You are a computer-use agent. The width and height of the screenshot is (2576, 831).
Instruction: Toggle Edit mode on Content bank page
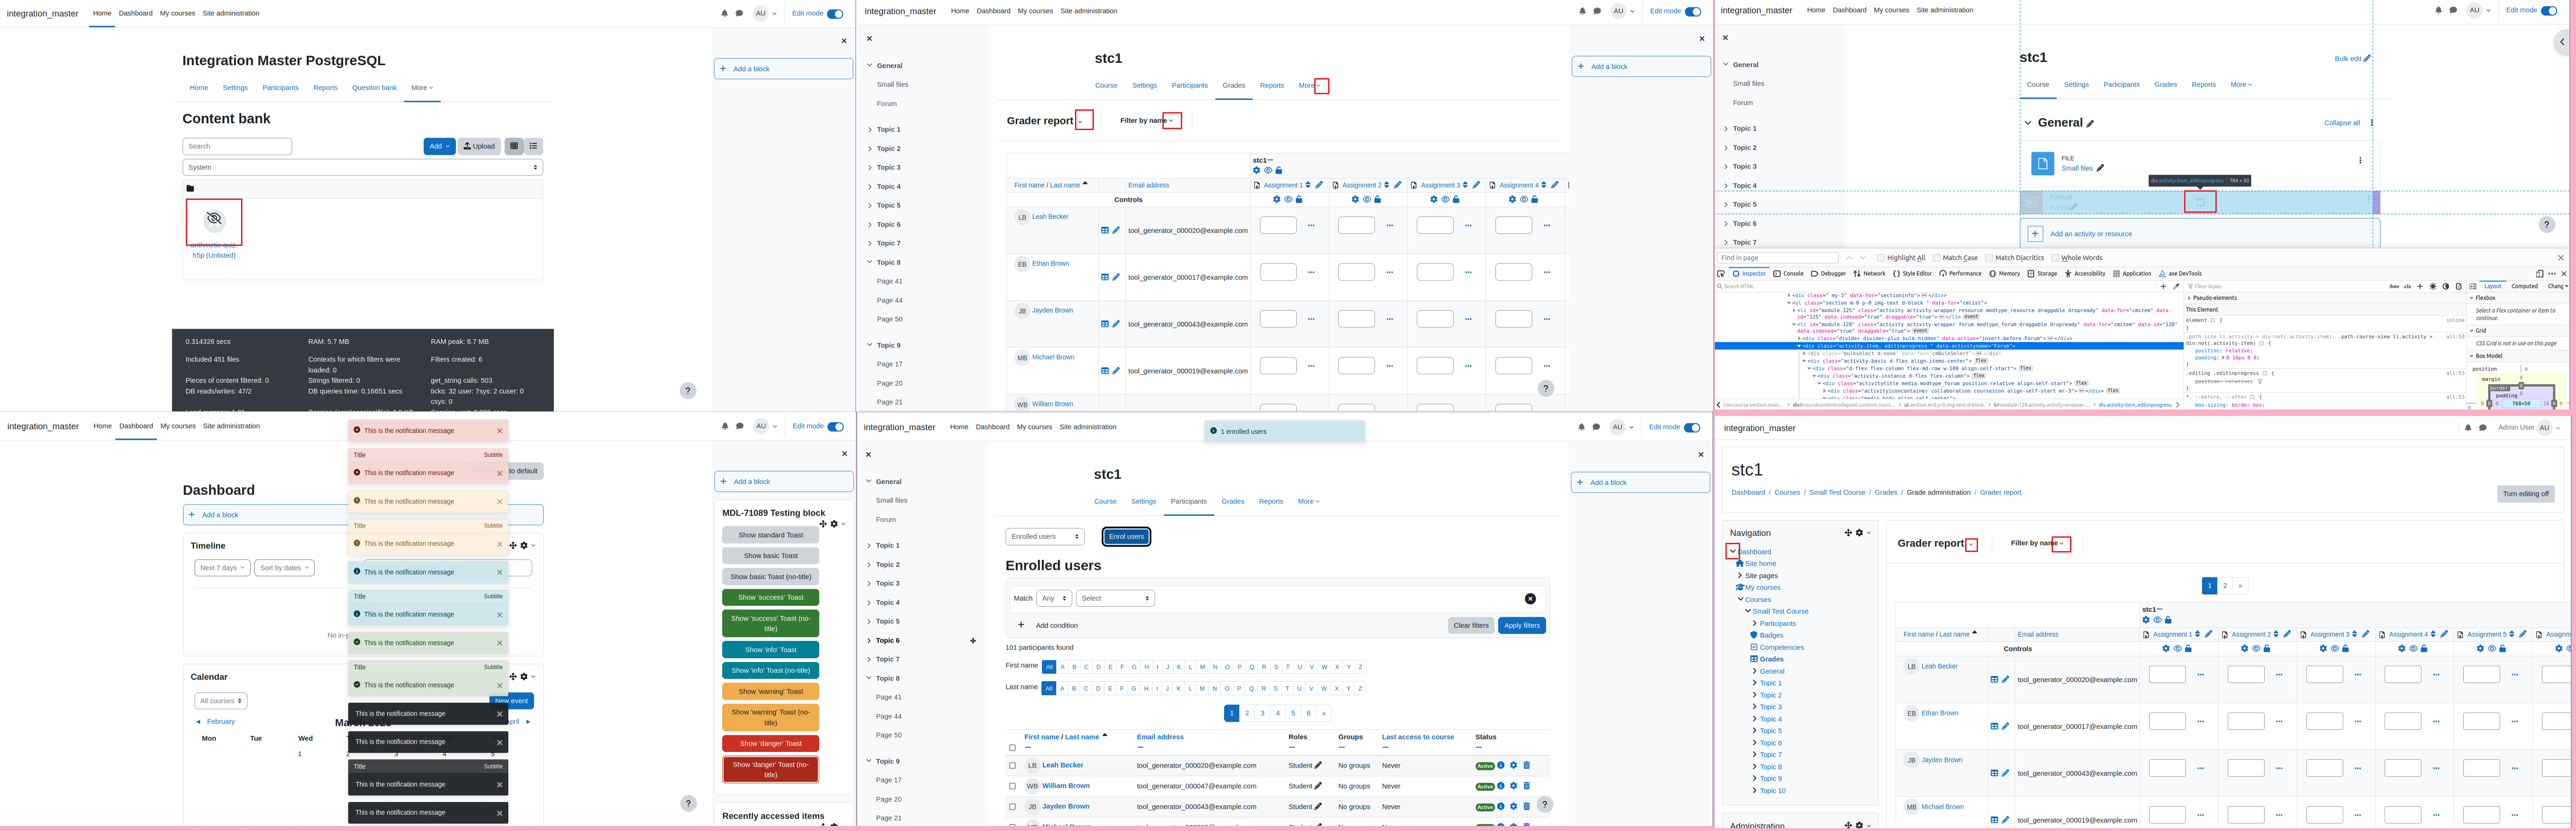[835, 14]
